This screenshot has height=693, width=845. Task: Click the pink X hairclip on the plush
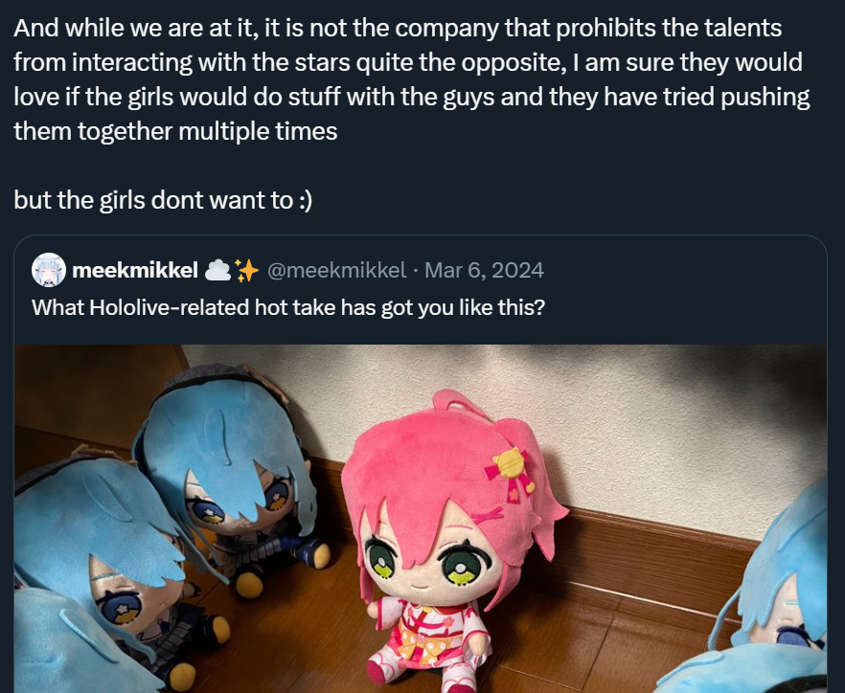point(487,516)
